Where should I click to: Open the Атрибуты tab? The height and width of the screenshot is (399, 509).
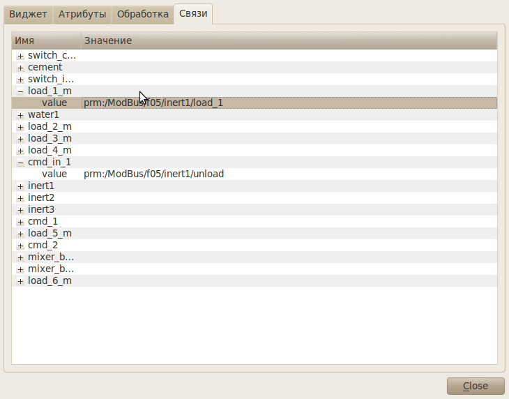point(82,14)
